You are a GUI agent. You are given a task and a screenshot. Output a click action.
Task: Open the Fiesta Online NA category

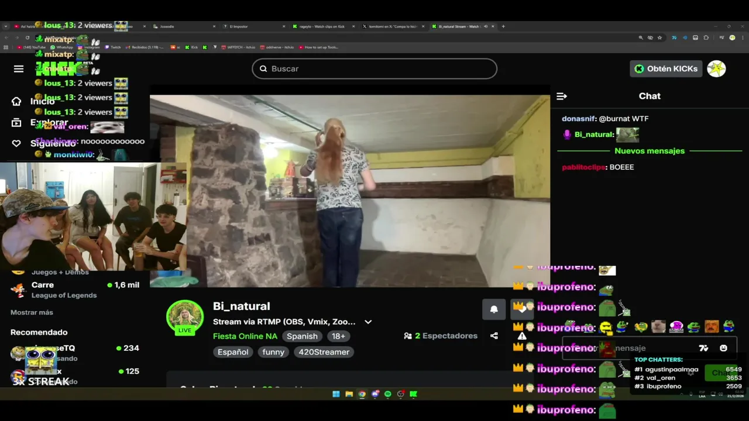245,336
